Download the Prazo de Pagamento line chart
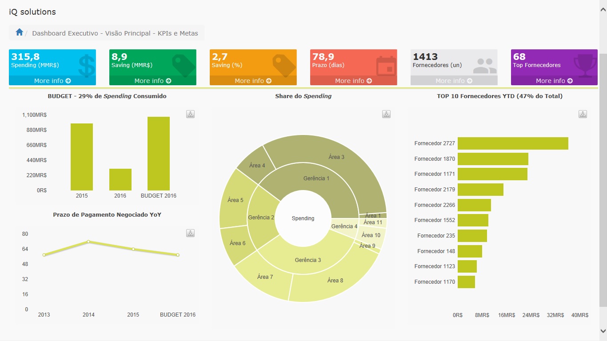 (x=190, y=233)
